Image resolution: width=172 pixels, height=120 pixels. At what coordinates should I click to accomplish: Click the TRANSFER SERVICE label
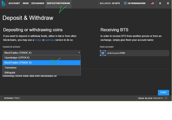coord(11,47)
